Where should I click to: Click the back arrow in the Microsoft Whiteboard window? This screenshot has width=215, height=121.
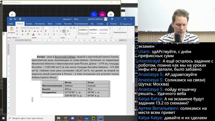click(12, 14)
